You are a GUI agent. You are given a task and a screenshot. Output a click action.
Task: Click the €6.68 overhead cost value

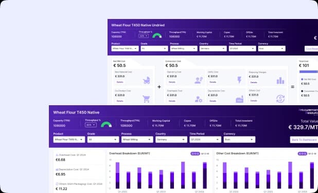tap(60, 160)
